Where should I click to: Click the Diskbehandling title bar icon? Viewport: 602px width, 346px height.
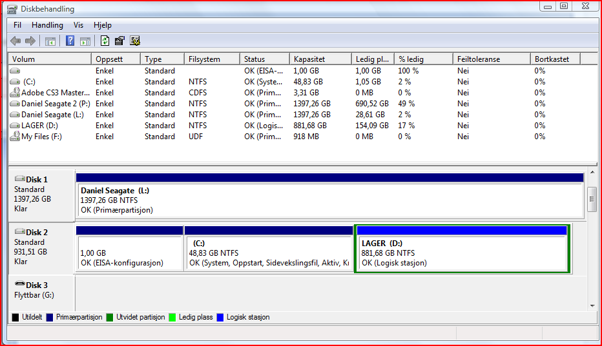click(12, 9)
